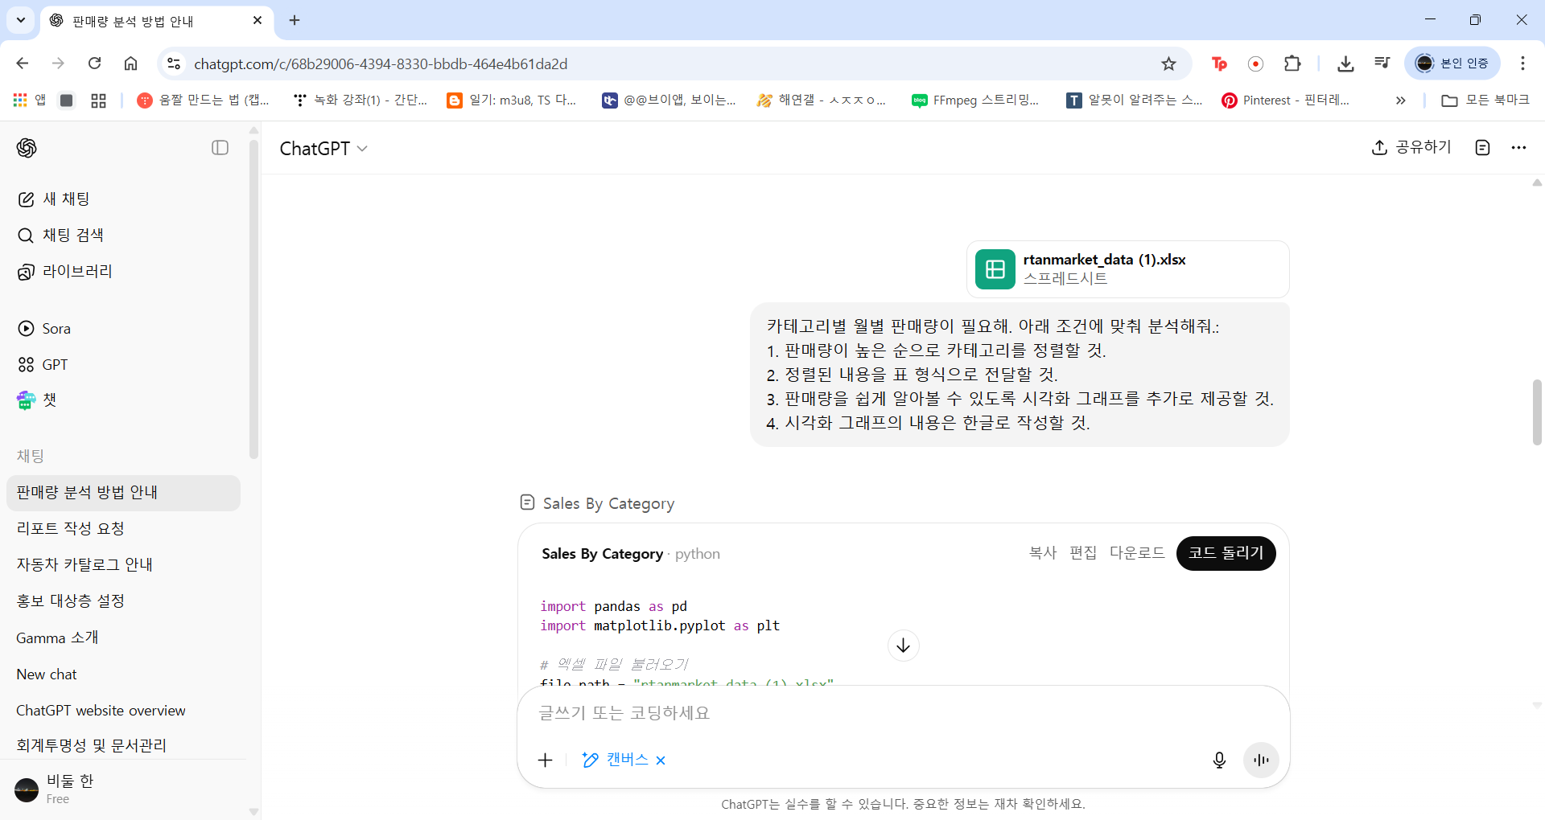
Task: Click the ChatGPT logo in sidebar
Action: [x=27, y=148]
